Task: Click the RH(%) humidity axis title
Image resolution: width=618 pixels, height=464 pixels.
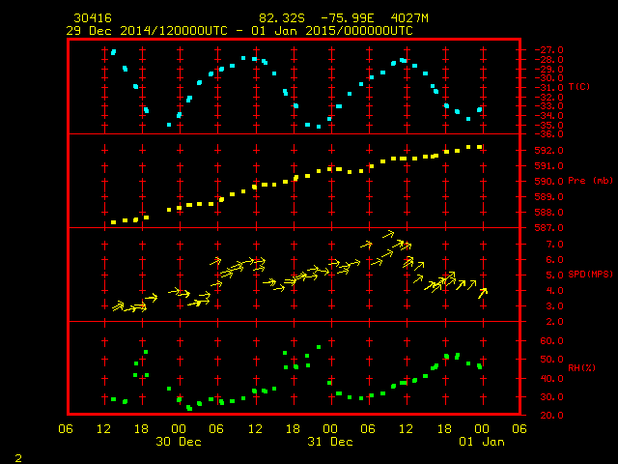Action: coord(581,368)
